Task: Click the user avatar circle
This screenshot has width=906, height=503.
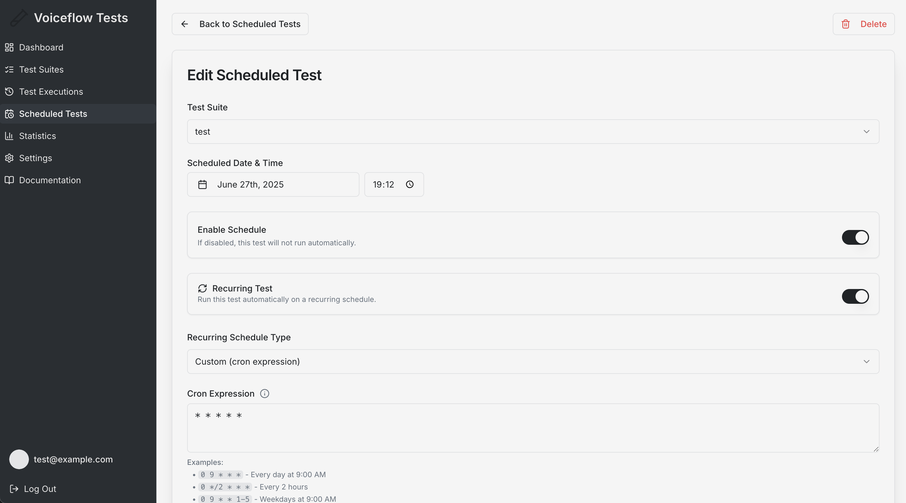Action: pyautogui.click(x=19, y=459)
